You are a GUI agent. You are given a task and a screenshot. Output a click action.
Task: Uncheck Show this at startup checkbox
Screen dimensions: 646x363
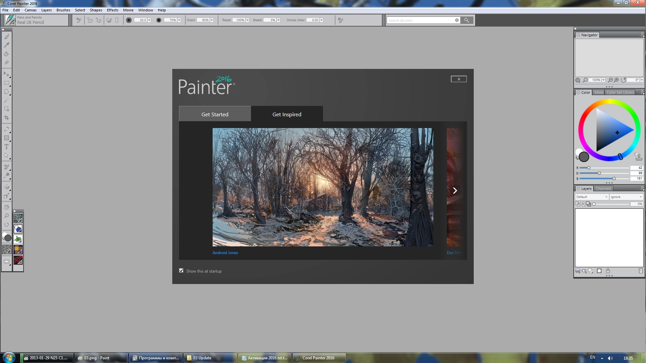181,271
